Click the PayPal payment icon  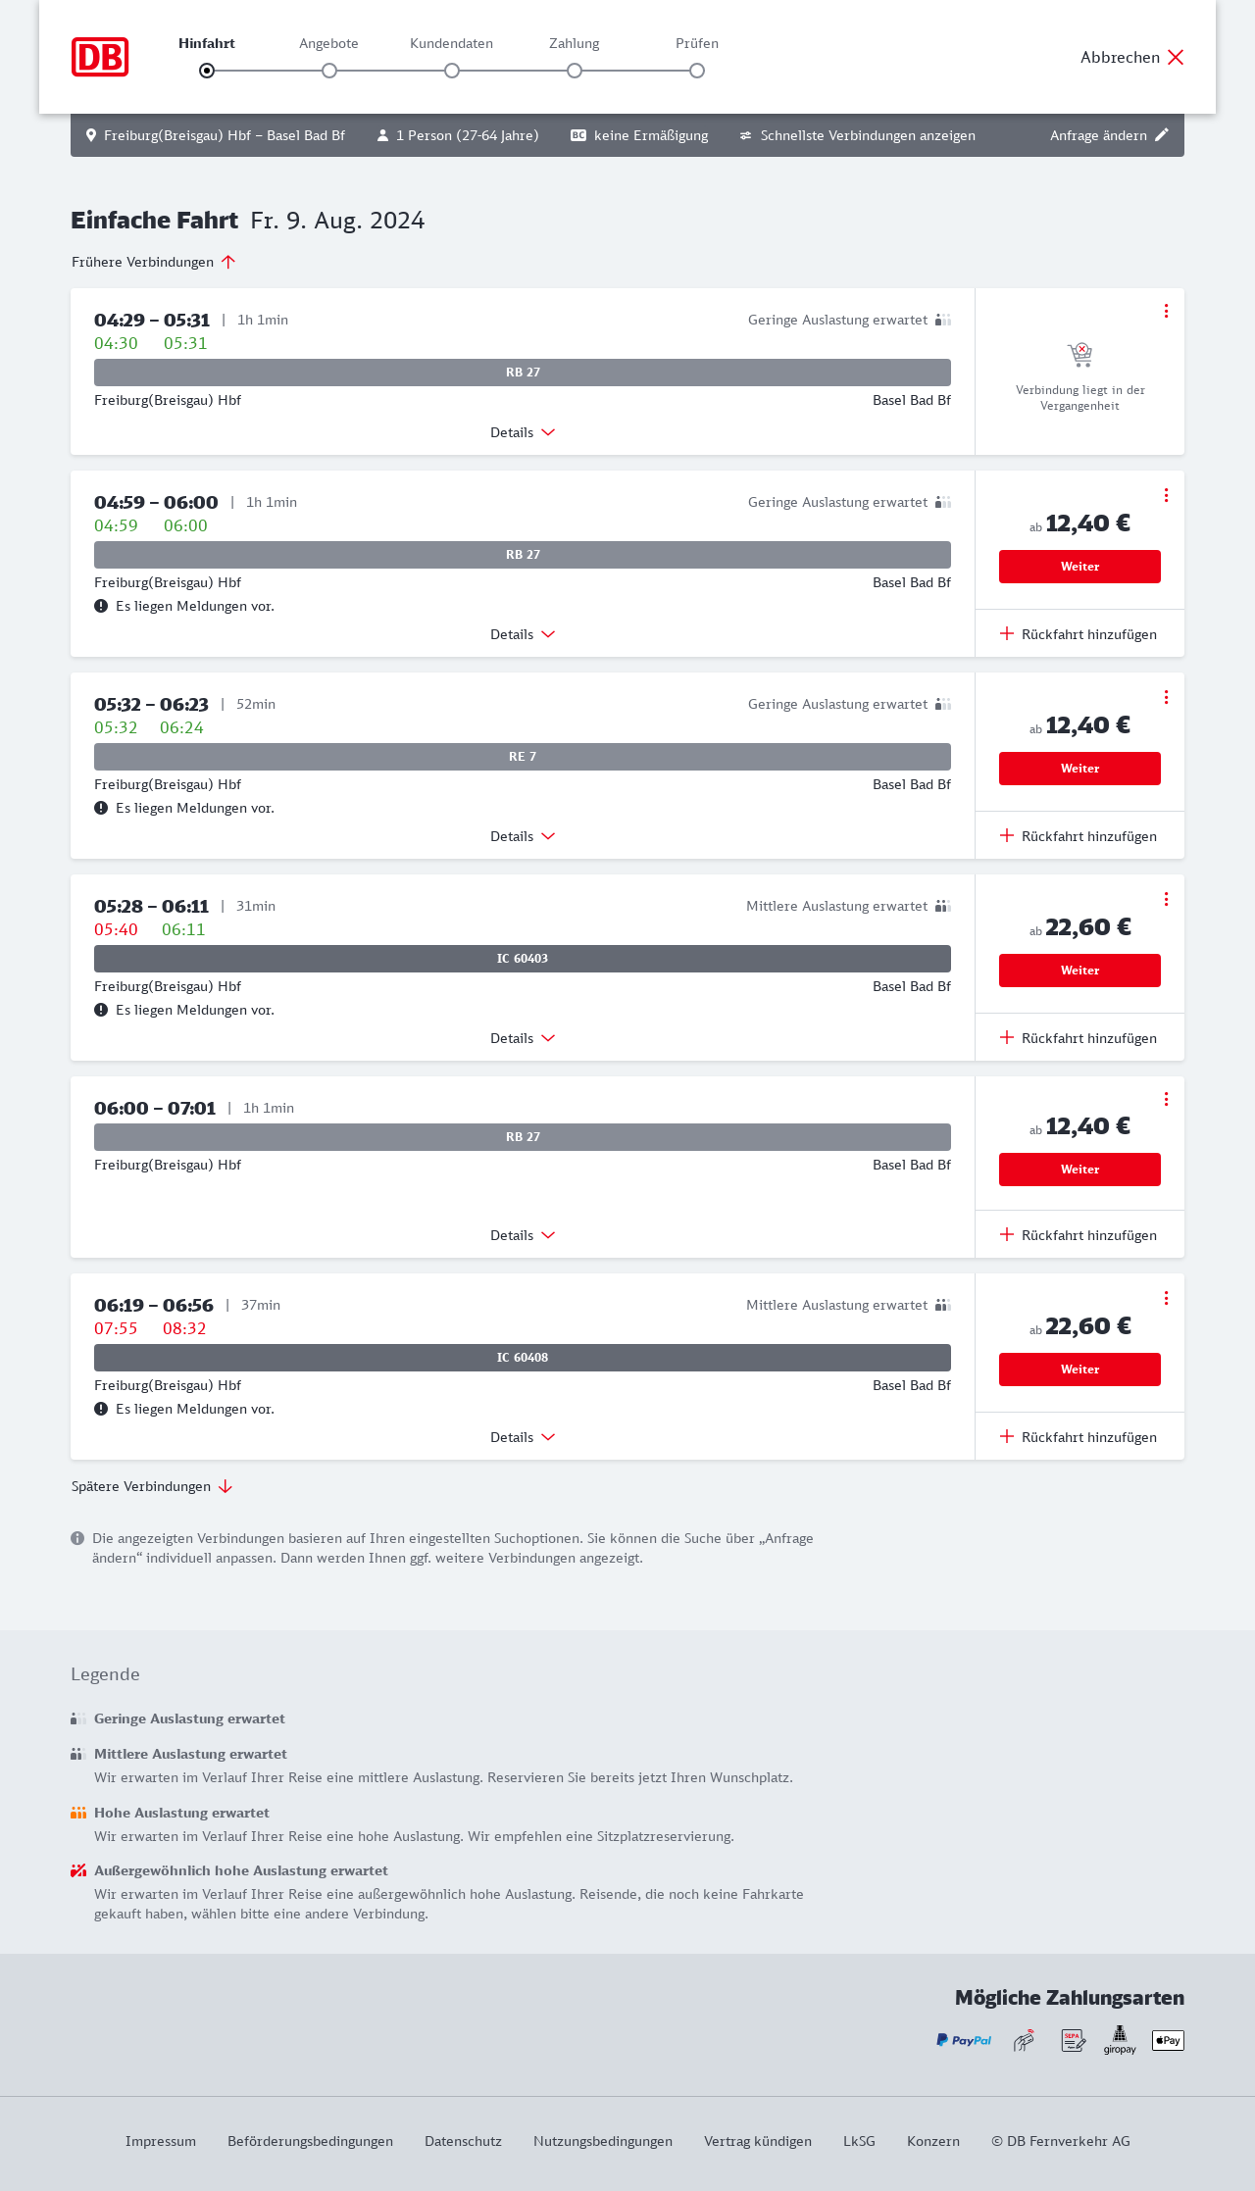(x=964, y=2040)
